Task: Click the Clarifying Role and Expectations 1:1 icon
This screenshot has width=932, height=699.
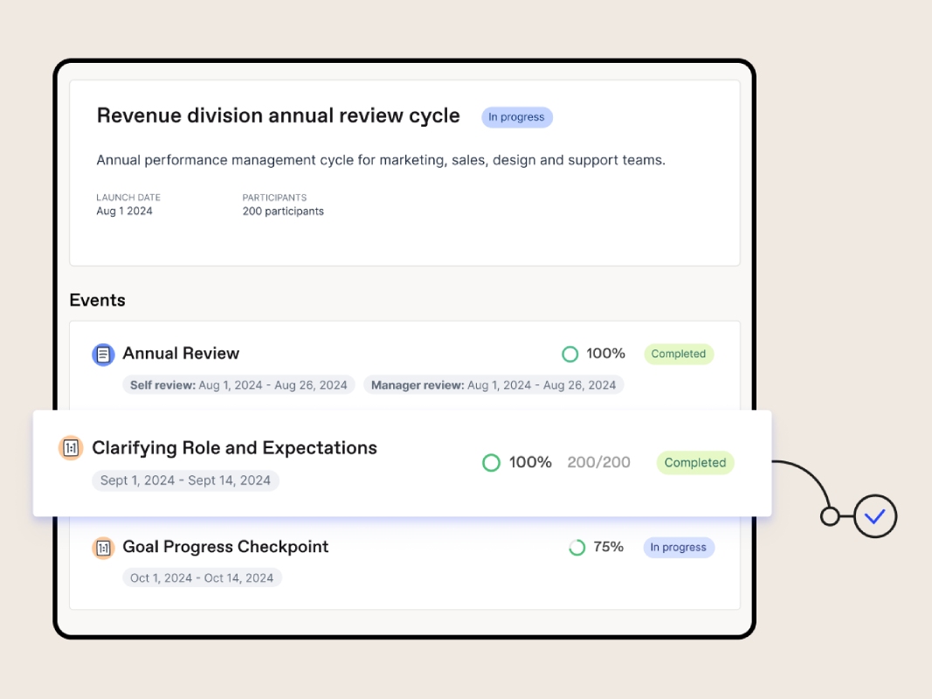Action: point(70,448)
